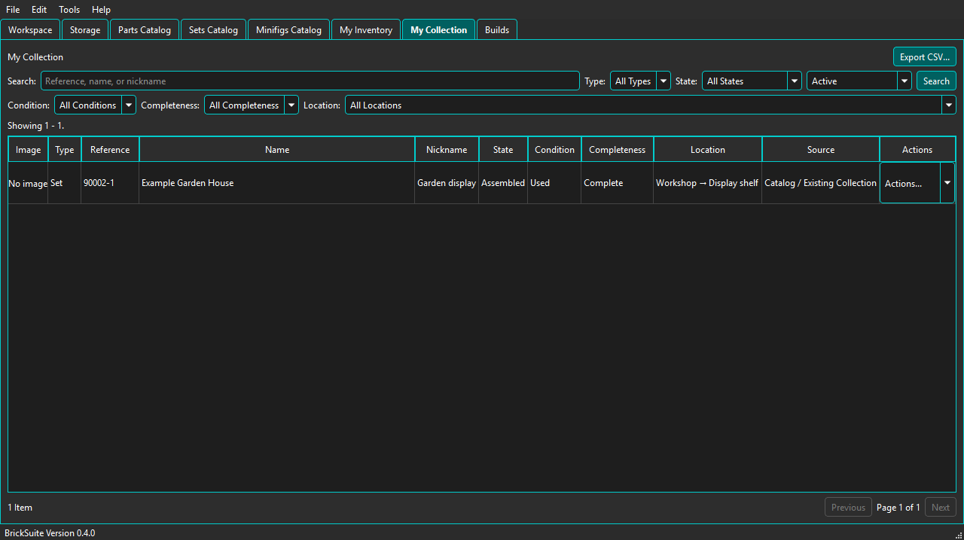This screenshot has height=540, width=964.
Task: Sort by the Reference column header
Action: pyautogui.click(x=110, y=149)
